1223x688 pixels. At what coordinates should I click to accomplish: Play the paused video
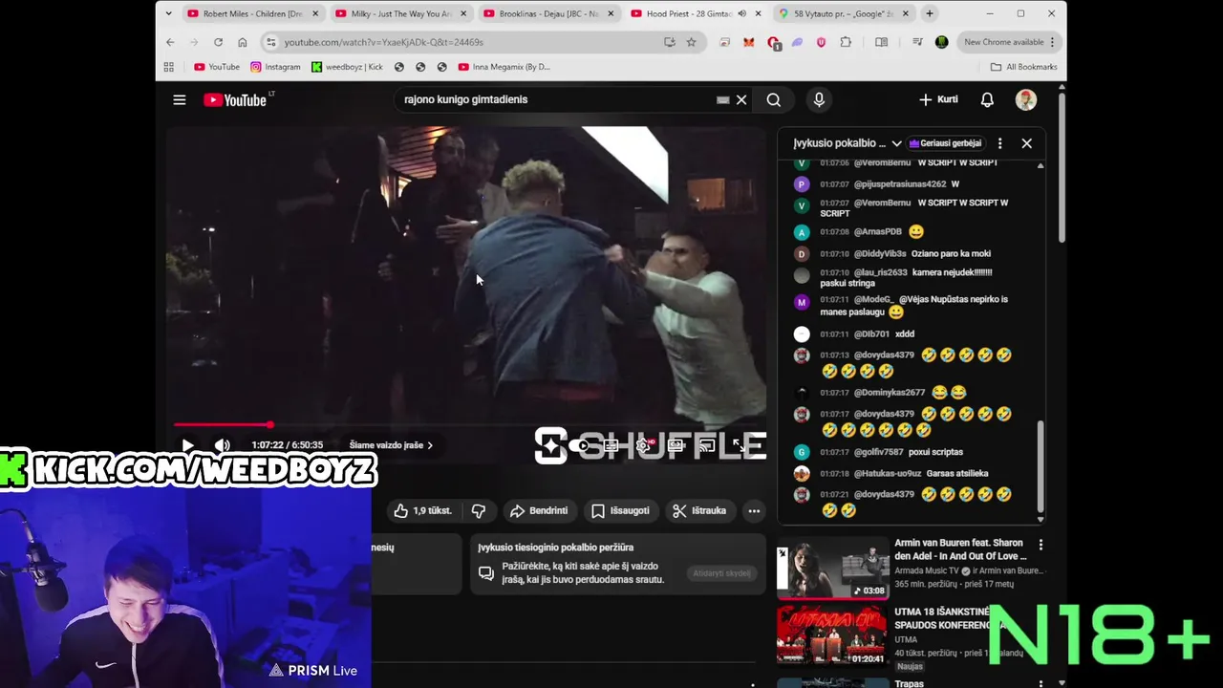pos(187,445)
